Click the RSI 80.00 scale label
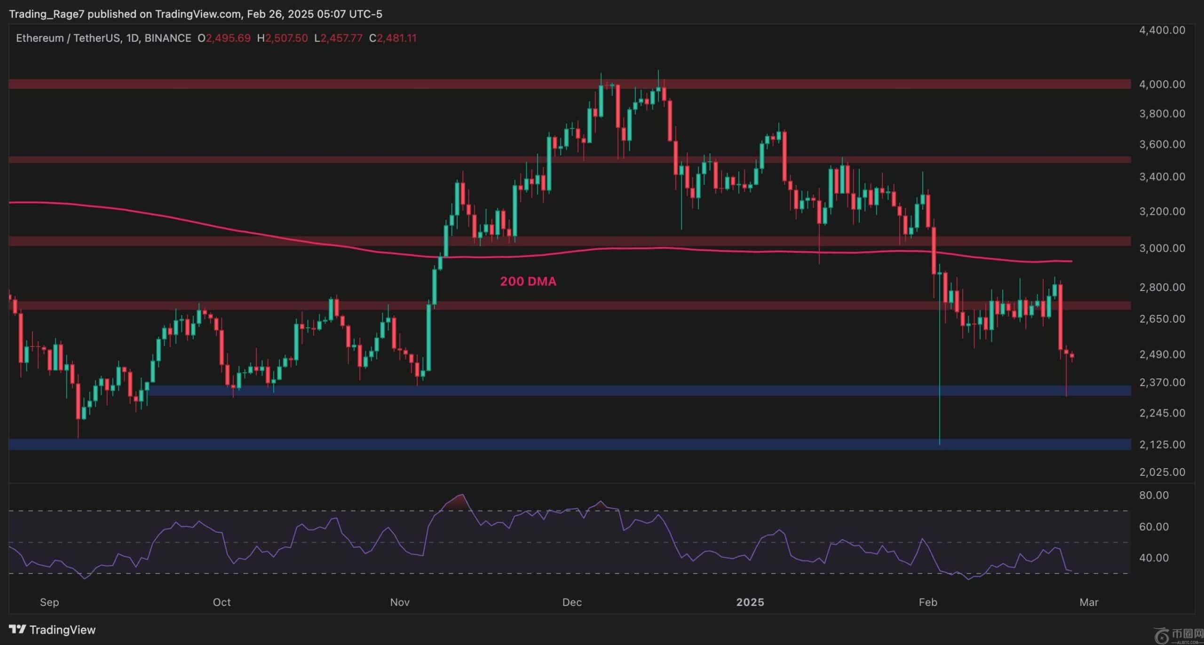1204x645 pixels. [1154, 495]
